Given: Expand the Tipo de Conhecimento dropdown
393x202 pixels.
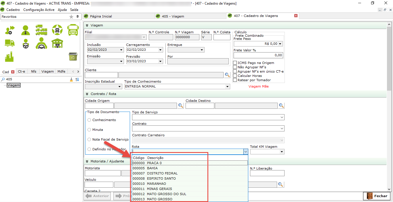Looking at the screenshot, I should 228,86.
